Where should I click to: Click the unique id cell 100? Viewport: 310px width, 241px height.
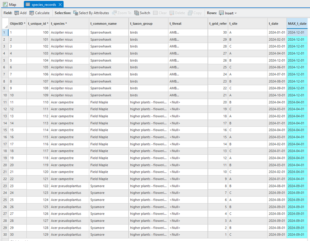38,32
